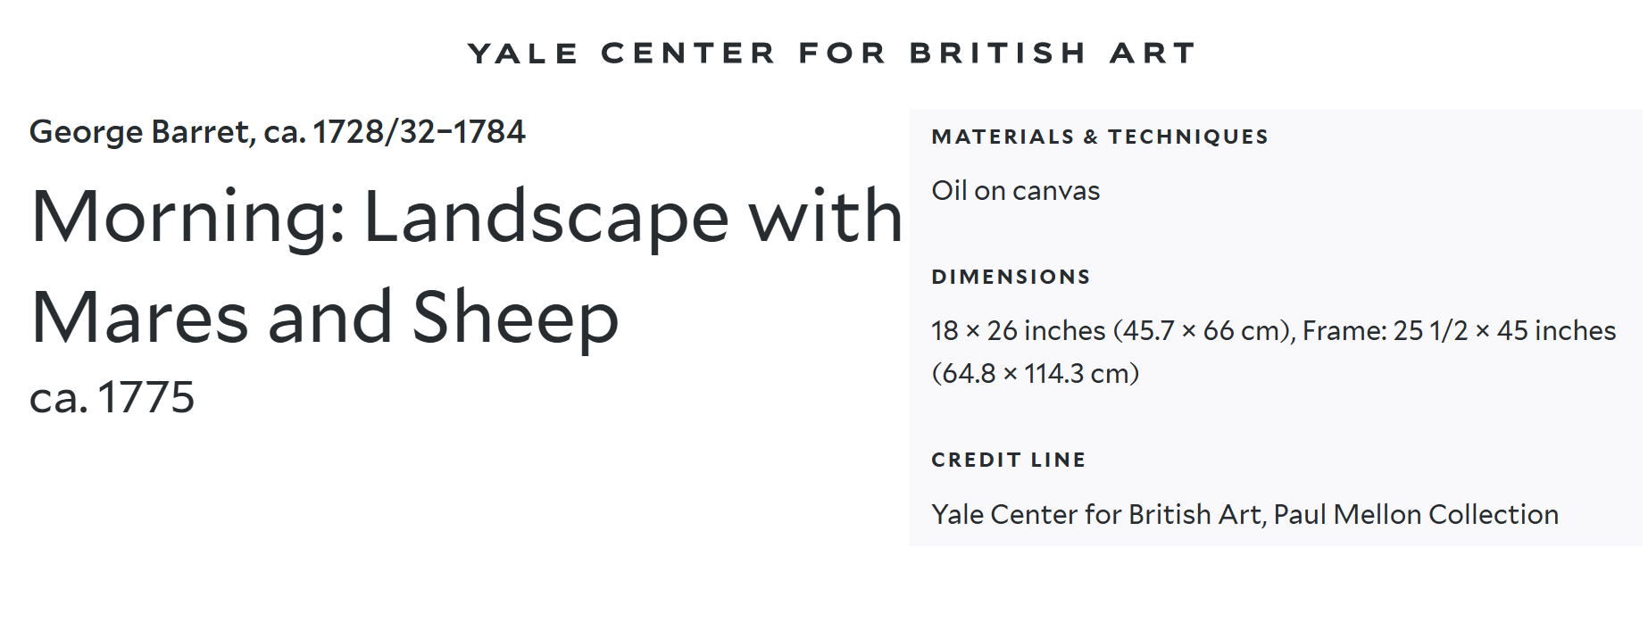The height and width of the screenshot is (639, 1648).
Task: Click the word Sheep in the title
Action: (515, 318)
